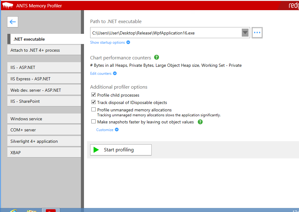Open Internet Explorer from the taskbar
Viewport: 299px width, 212px height.
[x=13, y=210]
